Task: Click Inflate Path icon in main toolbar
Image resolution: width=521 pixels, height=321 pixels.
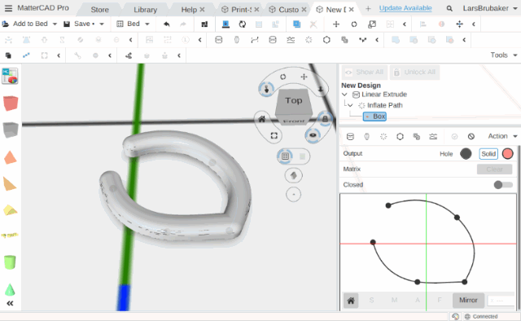Action: pyautogui.click(x=309, y=40)
